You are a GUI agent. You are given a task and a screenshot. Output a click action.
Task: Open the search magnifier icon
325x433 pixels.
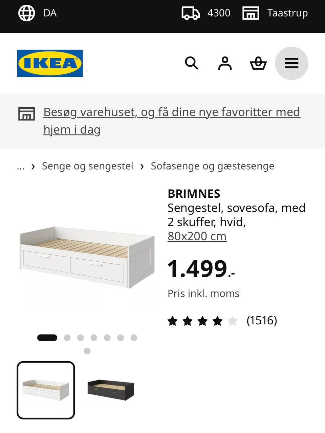pyautogui.click(x=191, y=63)
